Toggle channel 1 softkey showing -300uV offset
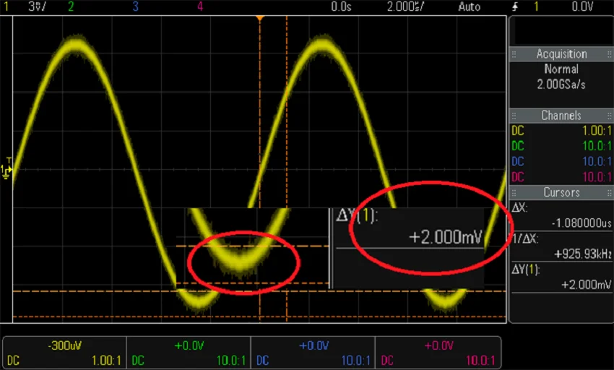This screenshot has height=370, width=614. point(64,353)
